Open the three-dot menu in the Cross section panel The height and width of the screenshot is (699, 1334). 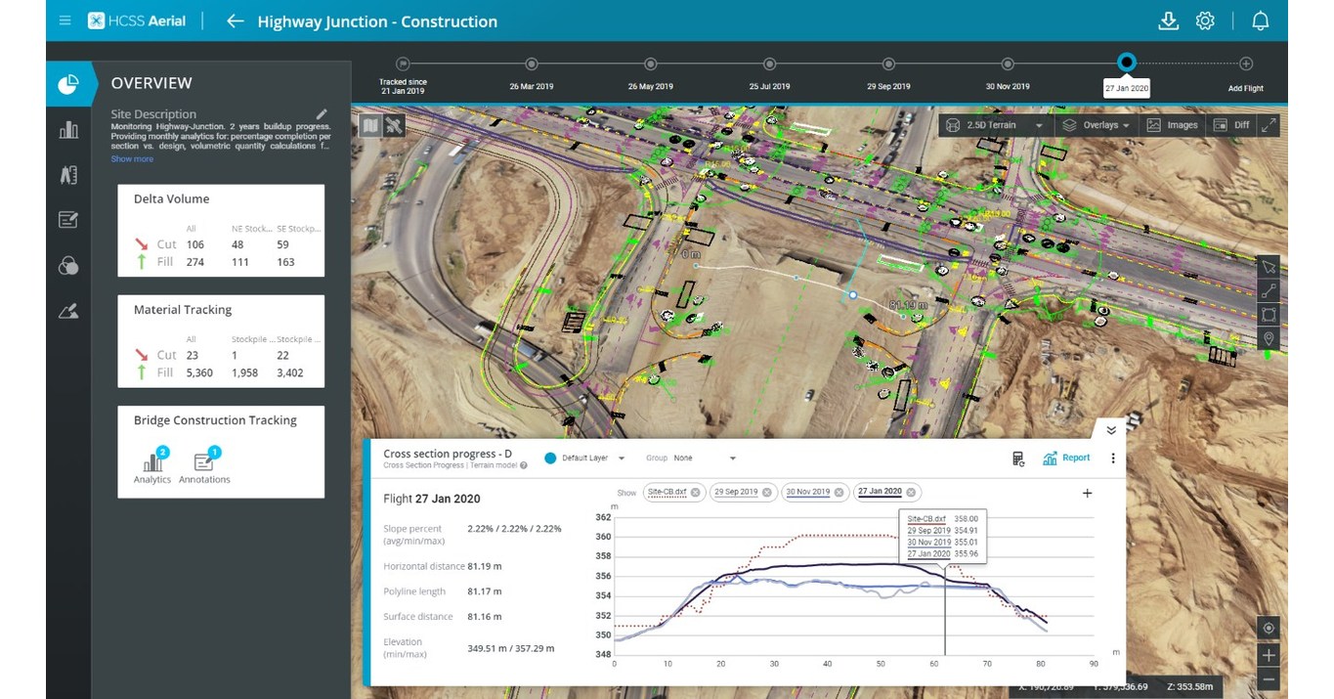click(1113, 458)
